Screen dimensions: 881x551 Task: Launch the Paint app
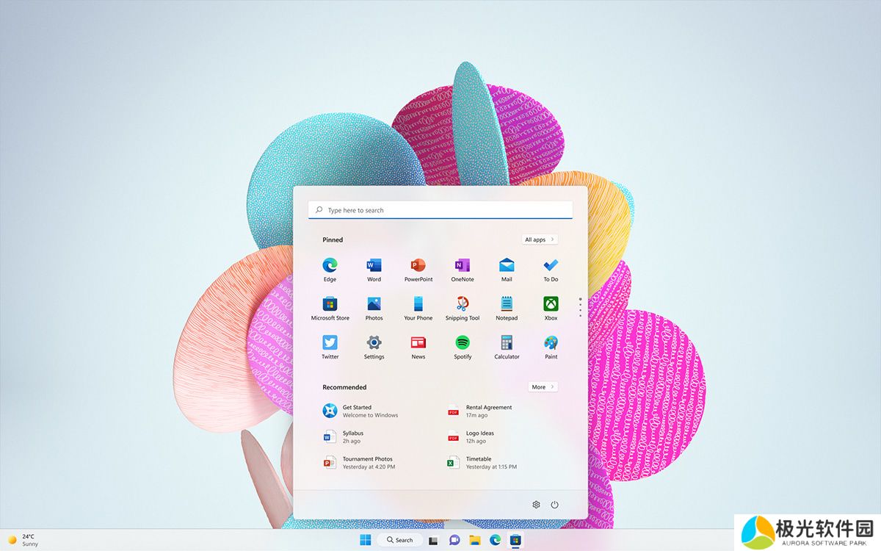click(x=551, y=343)
